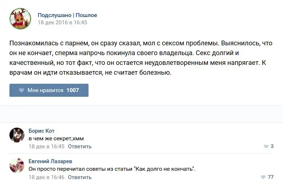Go to Борис Кот's profile name link
283x182 pixels.
41,131
